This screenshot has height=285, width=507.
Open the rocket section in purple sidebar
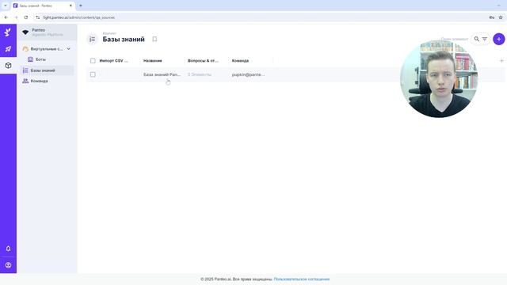[x=8, y=49]
